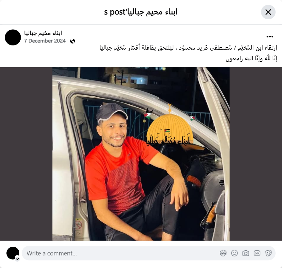The image size is (282, 268).
Task: Click the dialog title heading text
Action: 141,12
